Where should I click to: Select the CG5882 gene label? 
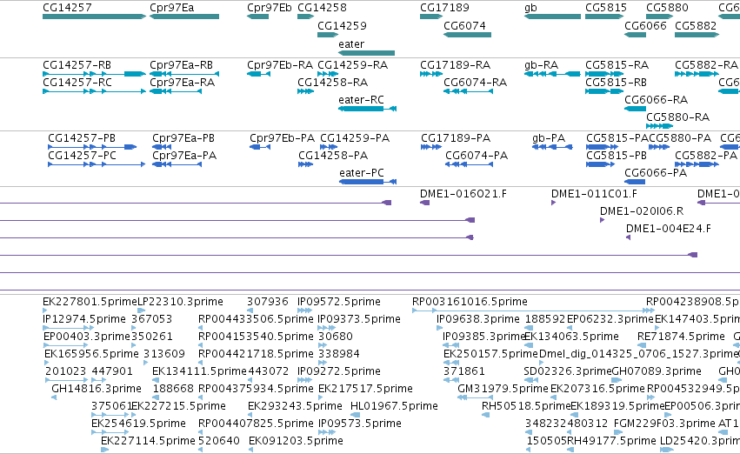click(696, 25)
